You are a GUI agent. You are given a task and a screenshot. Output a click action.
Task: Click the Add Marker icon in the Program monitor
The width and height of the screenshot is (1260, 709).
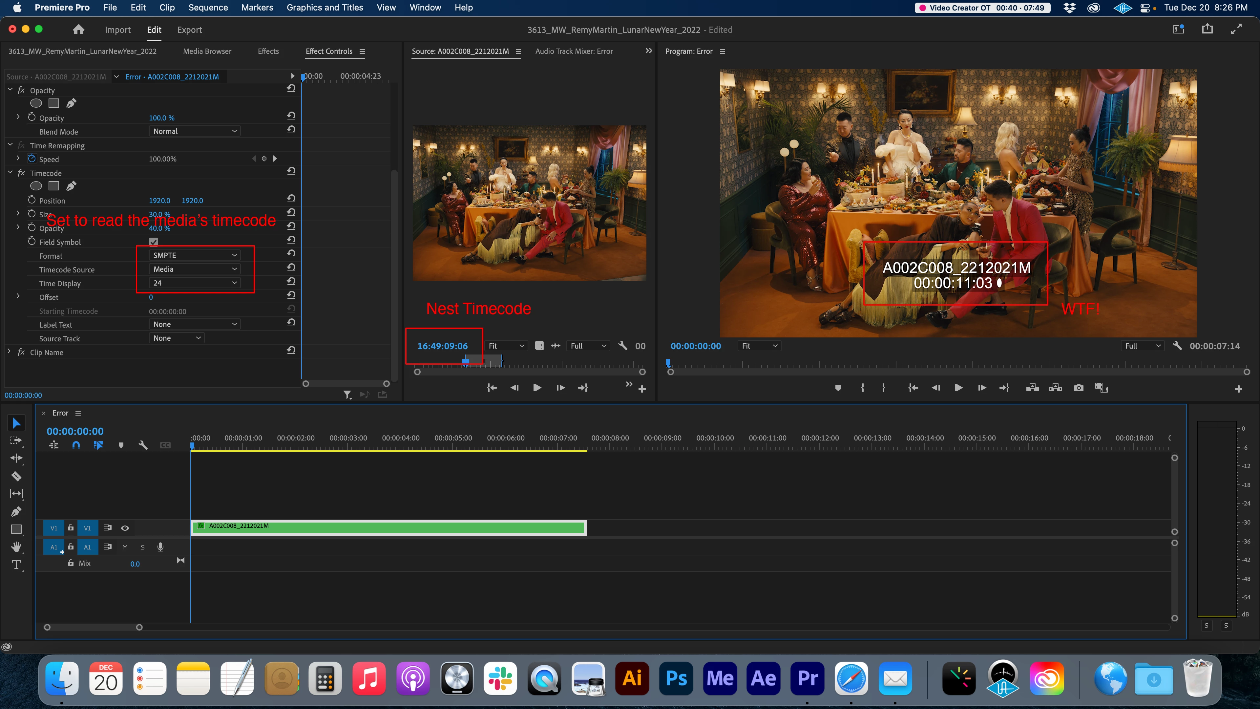(x=838, y=388)
